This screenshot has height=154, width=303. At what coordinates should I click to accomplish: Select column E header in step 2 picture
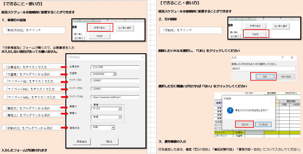(263, 19)
